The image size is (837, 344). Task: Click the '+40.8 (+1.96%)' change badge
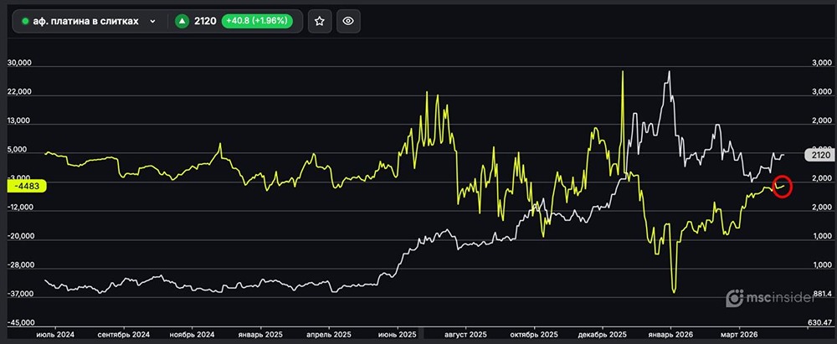tap(257, 22)
